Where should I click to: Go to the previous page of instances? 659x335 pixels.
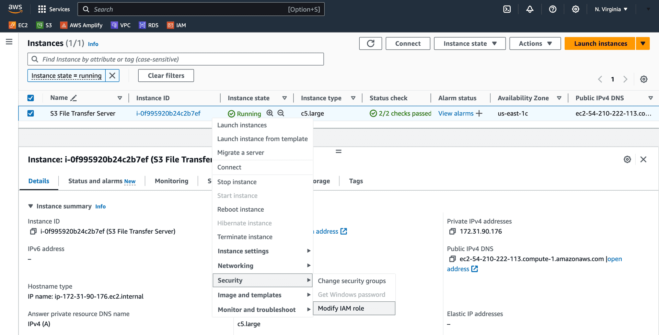[x=600, y=79]
